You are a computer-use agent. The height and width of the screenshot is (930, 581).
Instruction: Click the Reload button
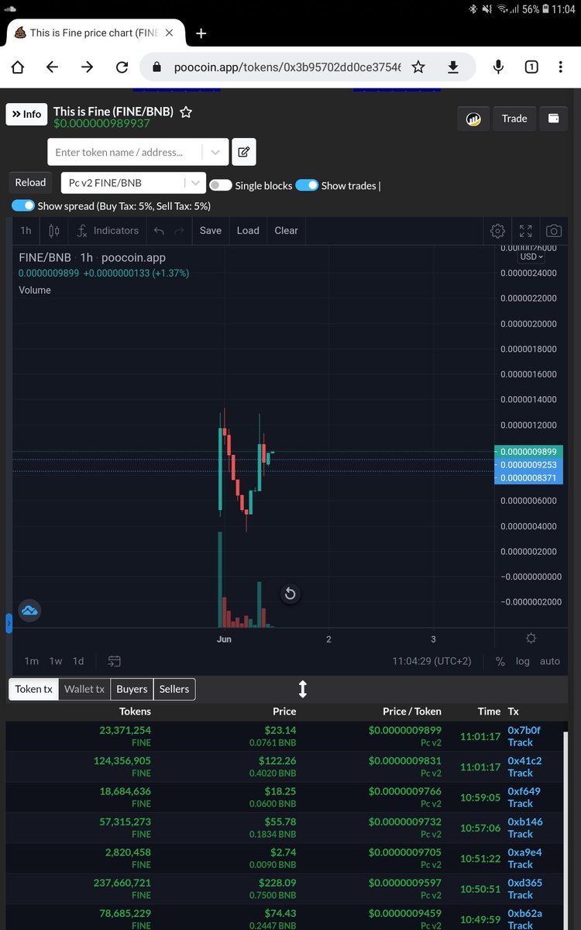pyautogui.click(x=30, y=182)
